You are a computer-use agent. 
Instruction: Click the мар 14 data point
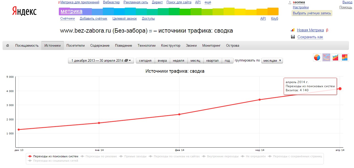(260, 100)
